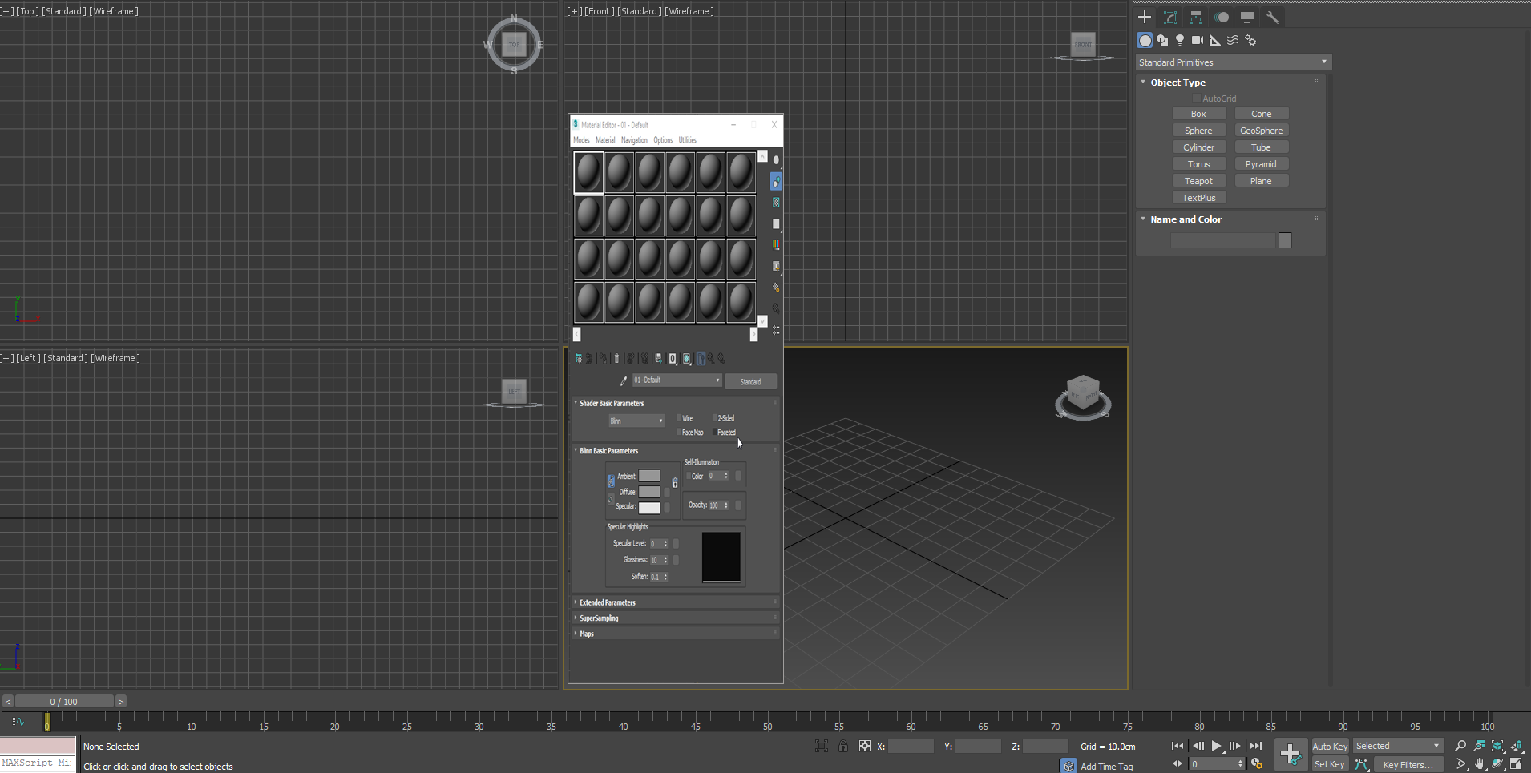
Task: Click the GeoSphere primitive button
Action: [x=1261, y=131]
